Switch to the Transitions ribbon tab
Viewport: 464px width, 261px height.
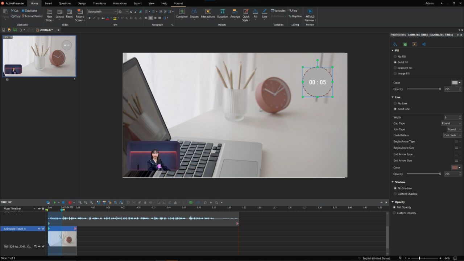(100, 3)
